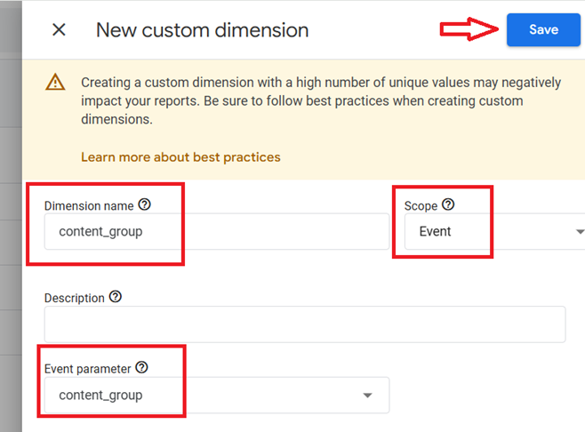Click the Event parameter dropdown arrow
Image resolution: width=585 pixels, height=432 pixels.
(367, 396)
